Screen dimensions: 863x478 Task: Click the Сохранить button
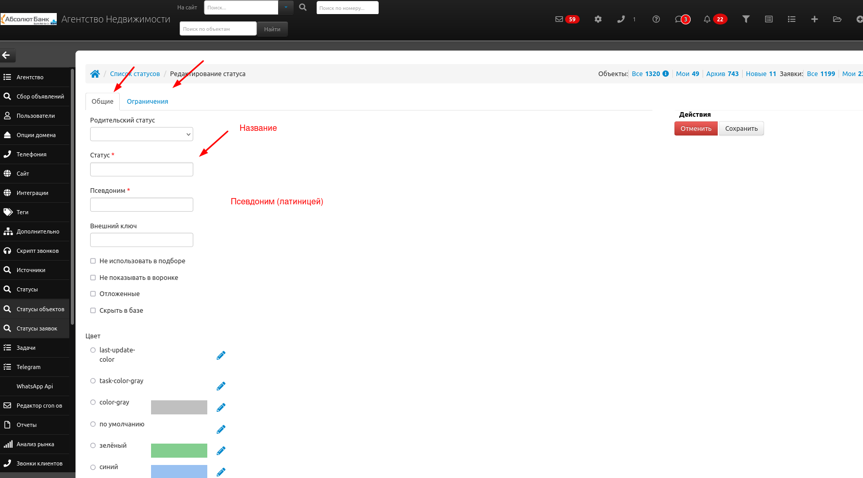click(742, 129)
